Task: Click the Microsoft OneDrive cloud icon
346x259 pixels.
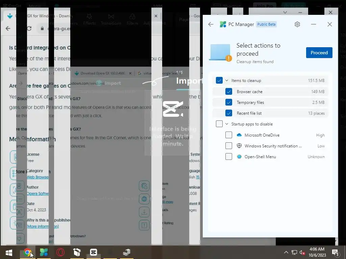Action: click(x=239, y=135)
